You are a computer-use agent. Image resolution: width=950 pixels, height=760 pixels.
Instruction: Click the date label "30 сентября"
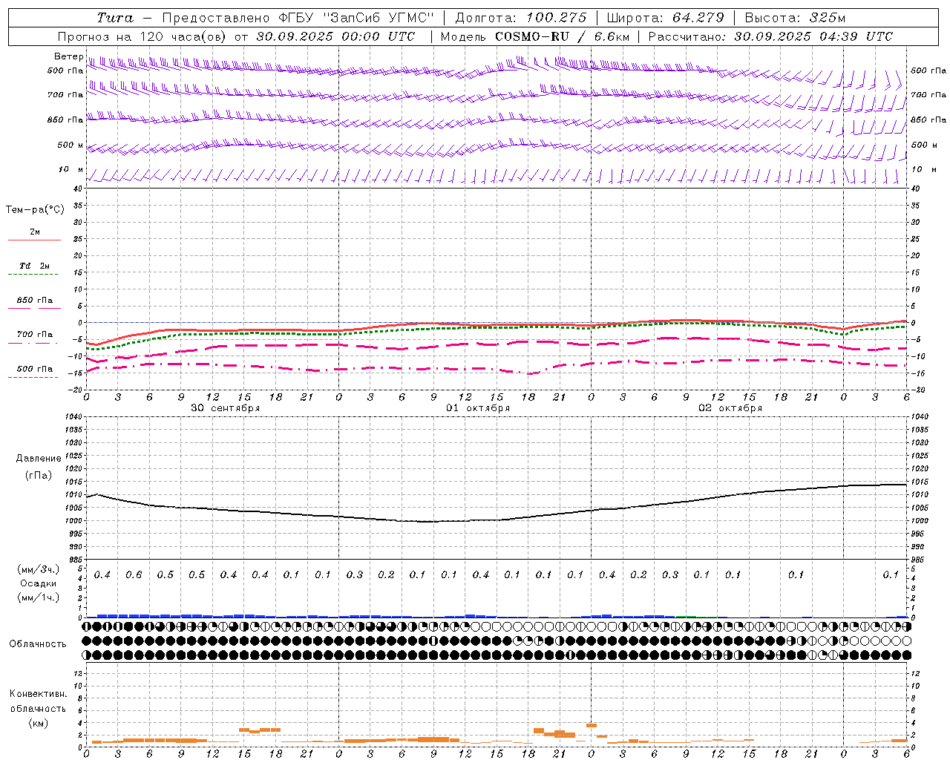[x=225, y=408]
